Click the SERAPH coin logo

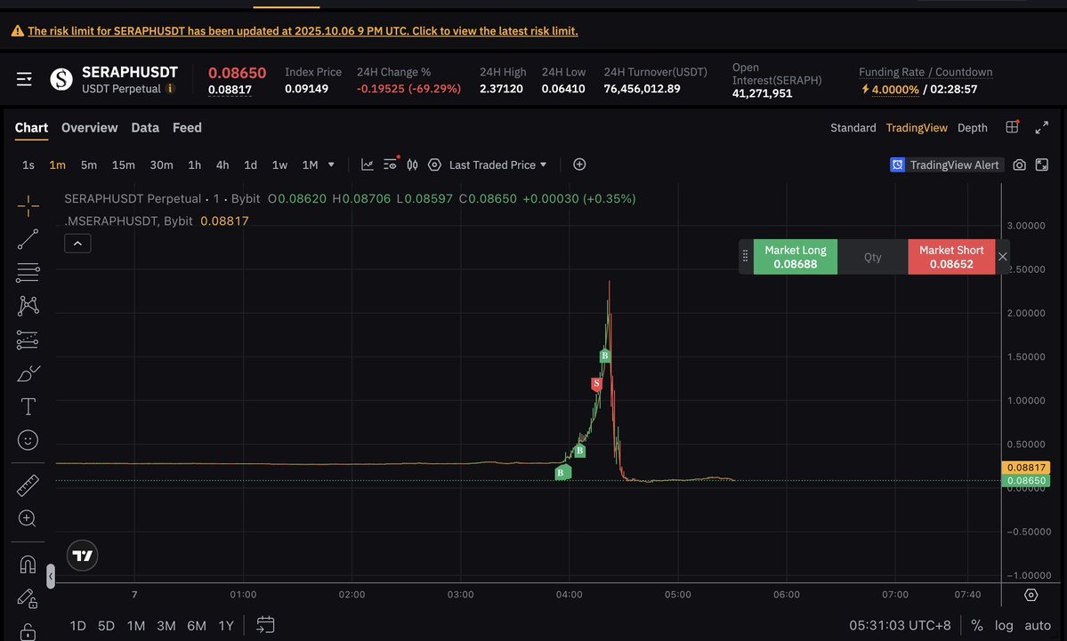coord(61,79)
